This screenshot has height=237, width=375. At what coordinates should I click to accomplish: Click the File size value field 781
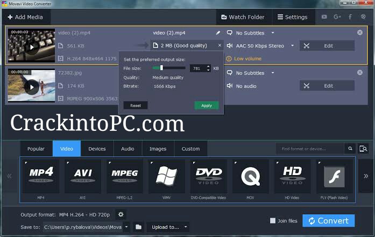pos(198,68)
